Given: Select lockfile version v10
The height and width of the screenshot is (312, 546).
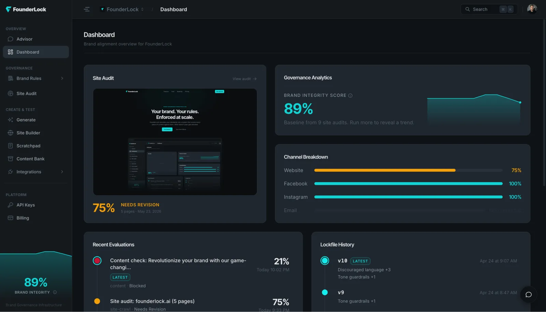Looking at the screenshot, I should (342, 261).
